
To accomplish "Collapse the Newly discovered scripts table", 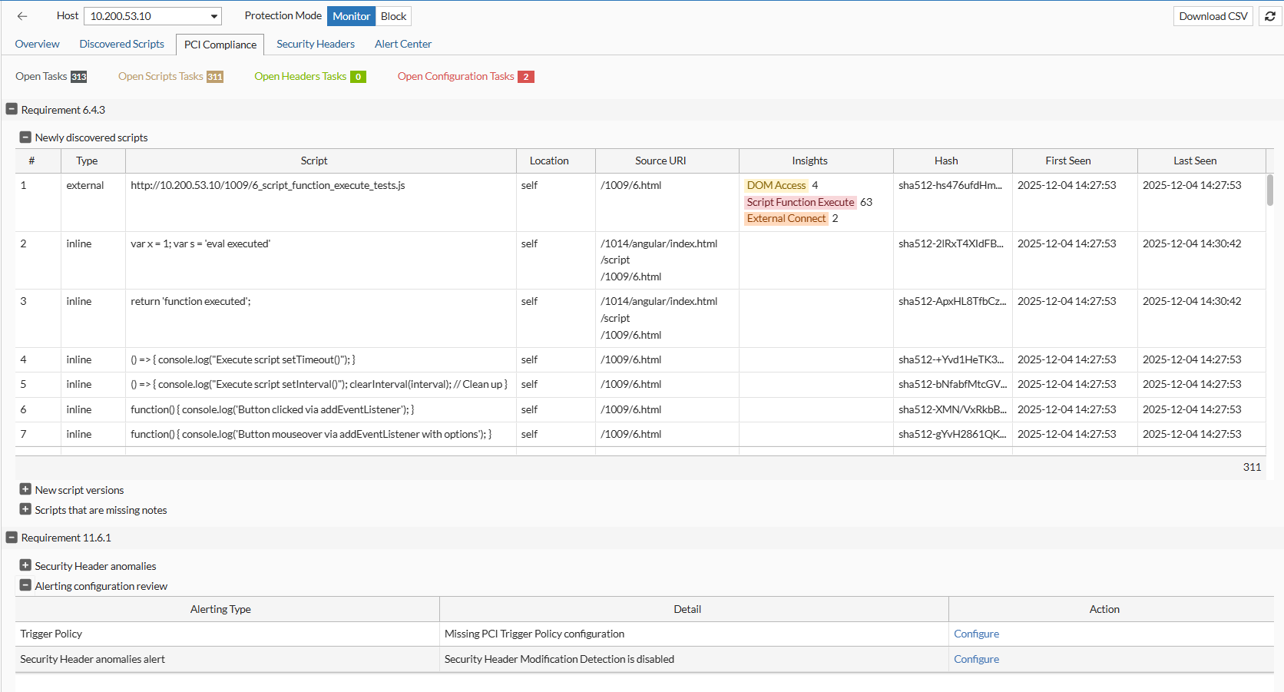I will pyautogui.click(x=25, y=137).
